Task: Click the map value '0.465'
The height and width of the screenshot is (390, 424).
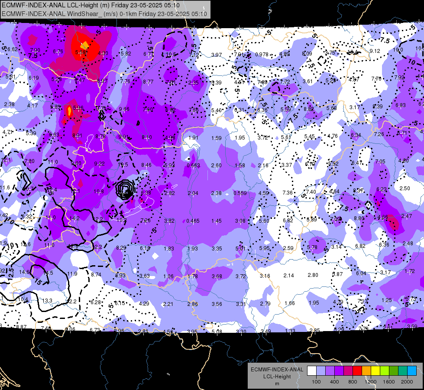Action: (193, 221)
